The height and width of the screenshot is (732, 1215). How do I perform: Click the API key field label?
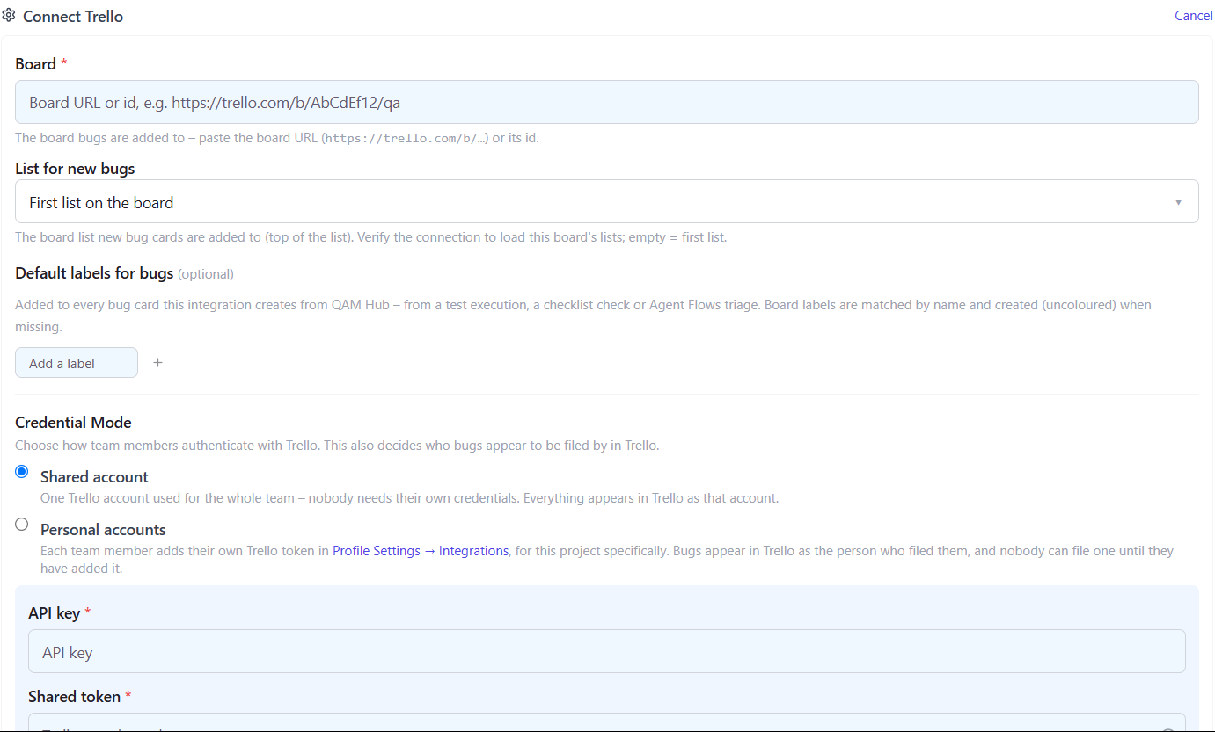pos(55,613)
